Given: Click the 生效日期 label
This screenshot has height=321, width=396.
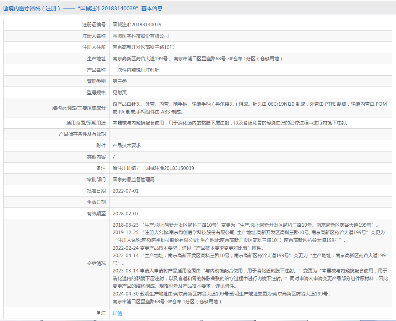Looking at the screenshot, I should tap(96, 202).
